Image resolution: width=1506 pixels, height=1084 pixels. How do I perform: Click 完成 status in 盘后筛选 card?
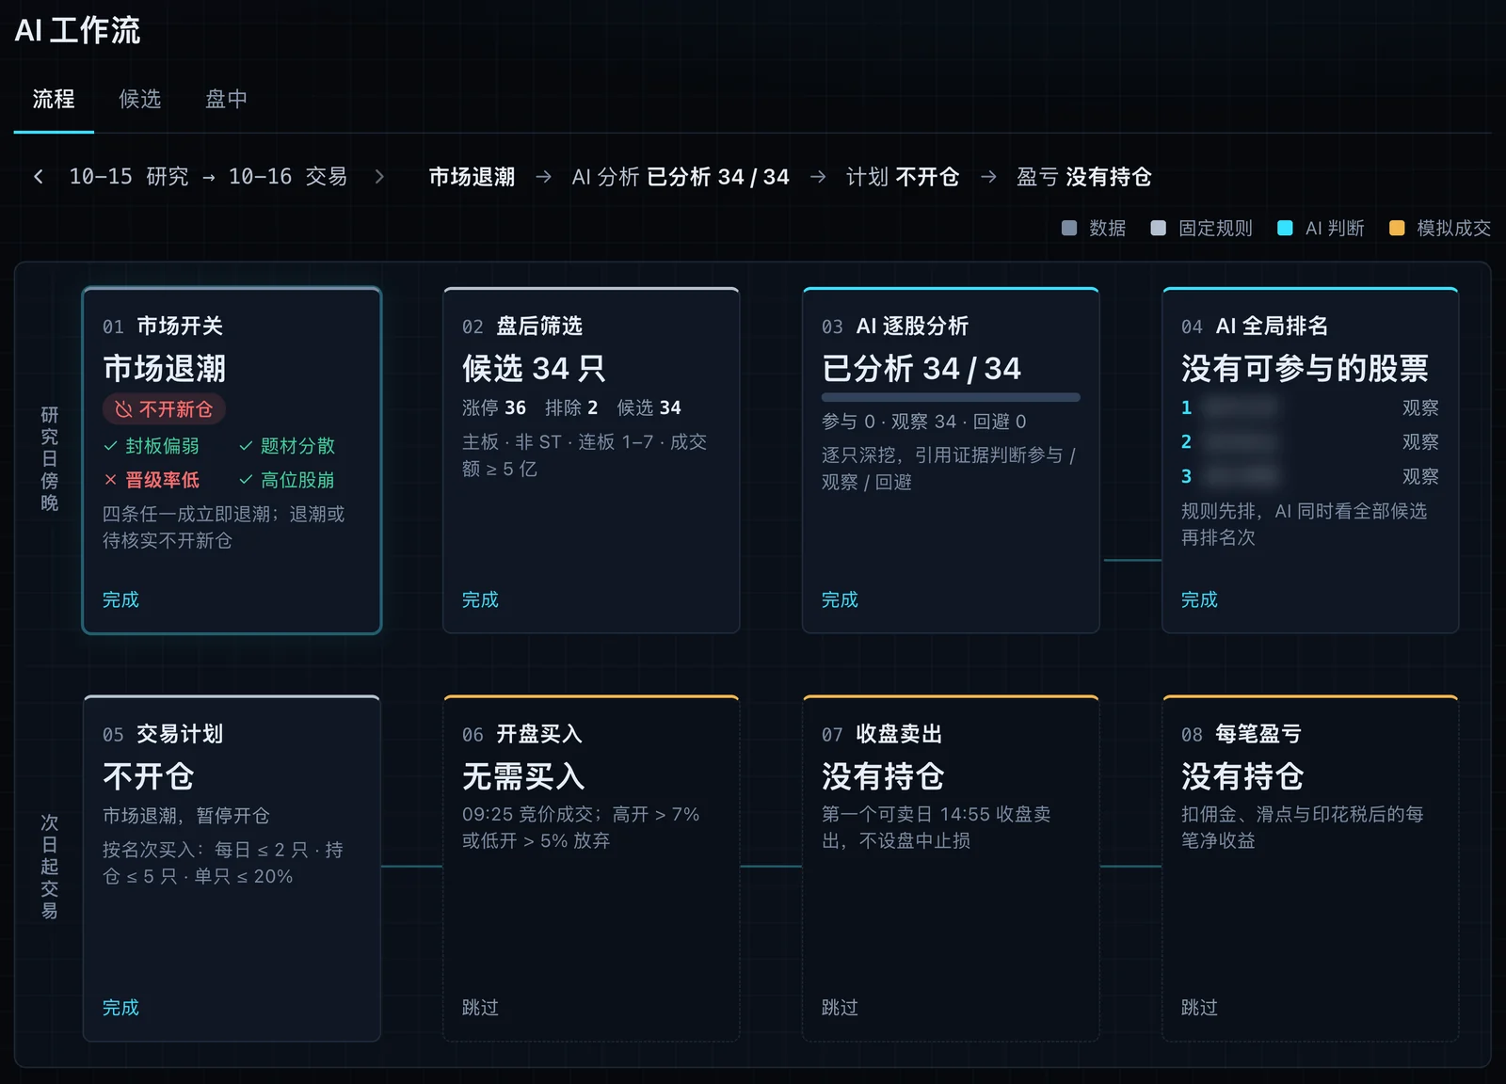point(480,599)
